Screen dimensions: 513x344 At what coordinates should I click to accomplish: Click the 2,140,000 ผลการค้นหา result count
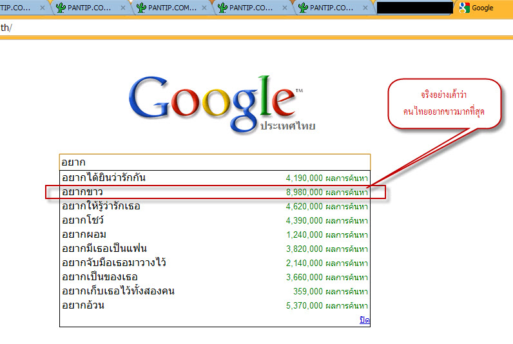[x=327, y=263]
